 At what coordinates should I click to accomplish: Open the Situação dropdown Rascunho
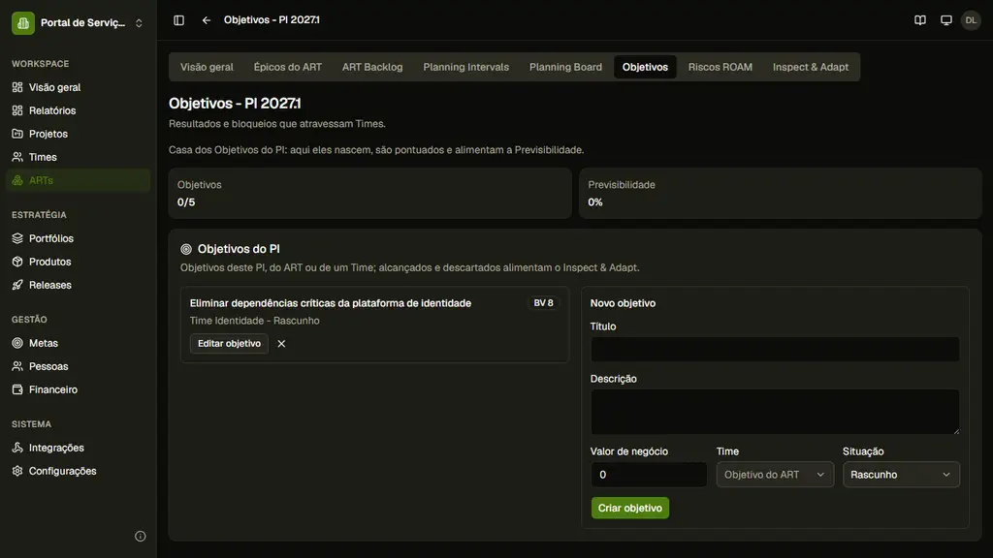(x=901, y=475)
